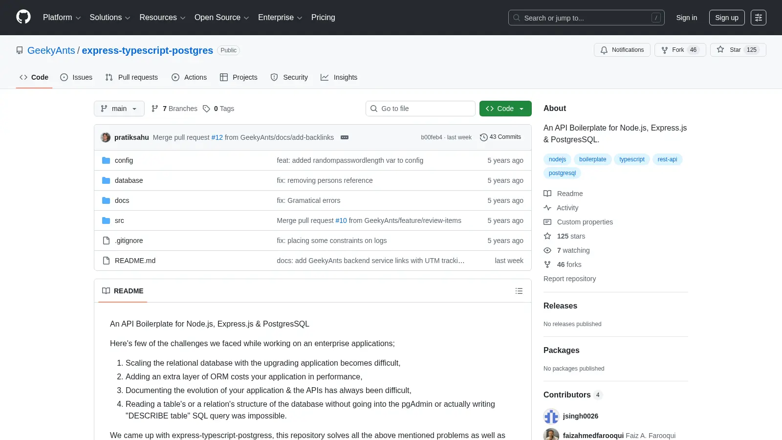Click the .gitignore file icon
Screen dimensions: 782x440
coord(106,241)
